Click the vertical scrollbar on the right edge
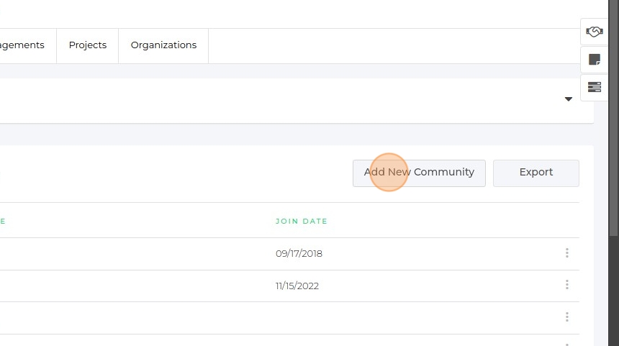The width and height of the screenshot is (619, 346). coord(613,173)
